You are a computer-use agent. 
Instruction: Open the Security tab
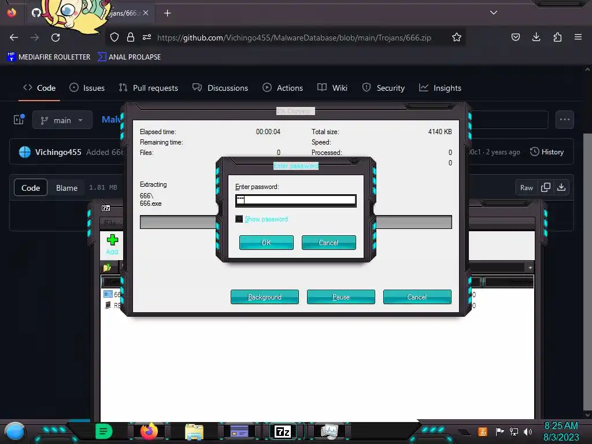[383, 88]
